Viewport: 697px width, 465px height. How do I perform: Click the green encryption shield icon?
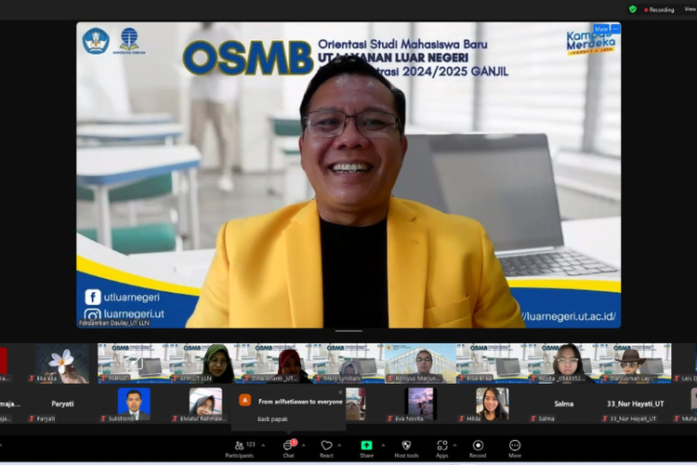[x=633, y=9]
